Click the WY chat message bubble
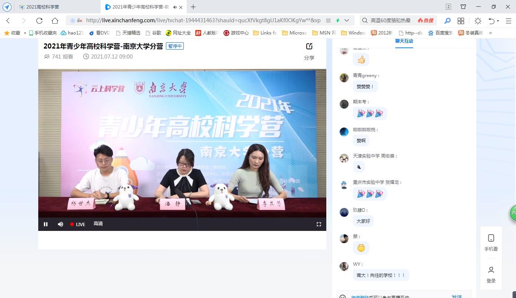516x298 pixels. pos(381,275)
